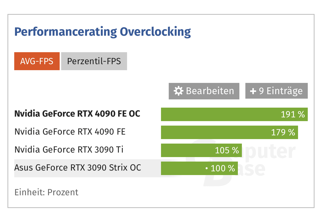Click the green bar for RTX 4090 FE

tap(215, 132)
